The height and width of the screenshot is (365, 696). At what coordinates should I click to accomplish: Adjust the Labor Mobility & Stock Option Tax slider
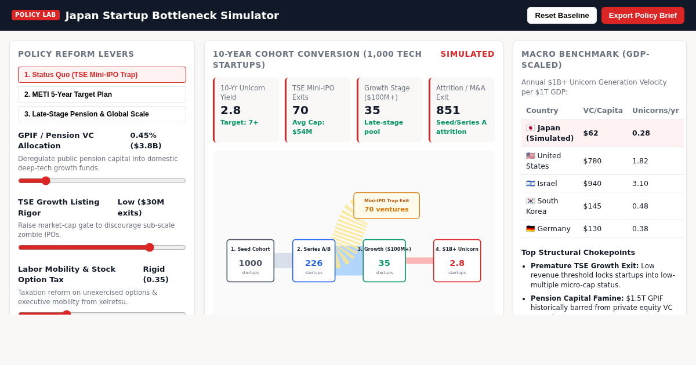point(102,313)
